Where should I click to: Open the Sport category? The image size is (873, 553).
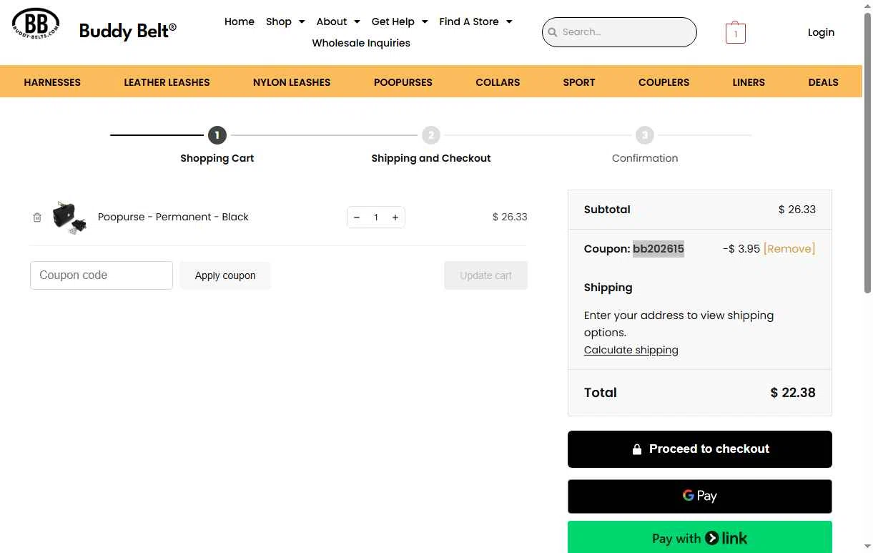pyautogui.click(x=579, y=82)
